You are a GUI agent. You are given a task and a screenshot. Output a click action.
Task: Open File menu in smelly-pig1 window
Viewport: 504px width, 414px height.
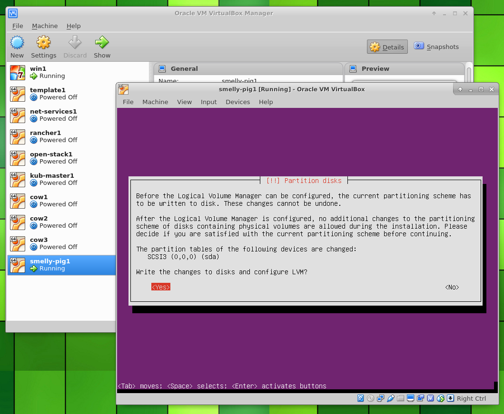(x=128, y=102)
